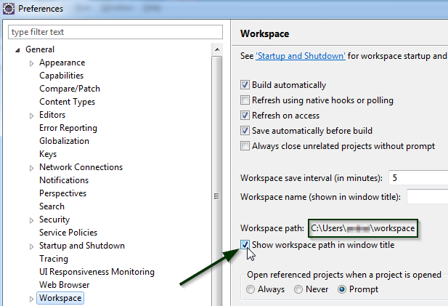The width and height of the screenshot is (448, 306).
Task: Select Perspectives preference page
Action: click(x=63, y=193)
